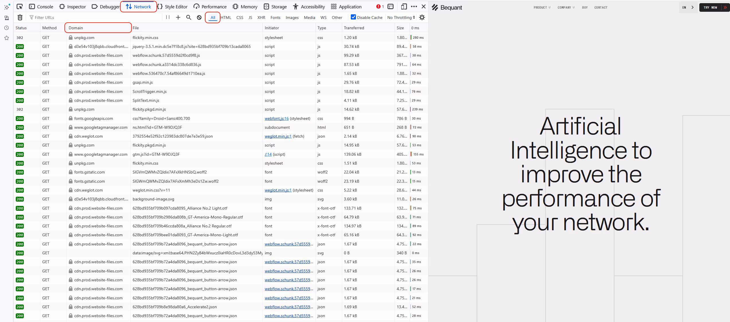Expand the Company menu on Bequant site
The width and height of the screenshot is (730, 322).
(x=566, y=7)
